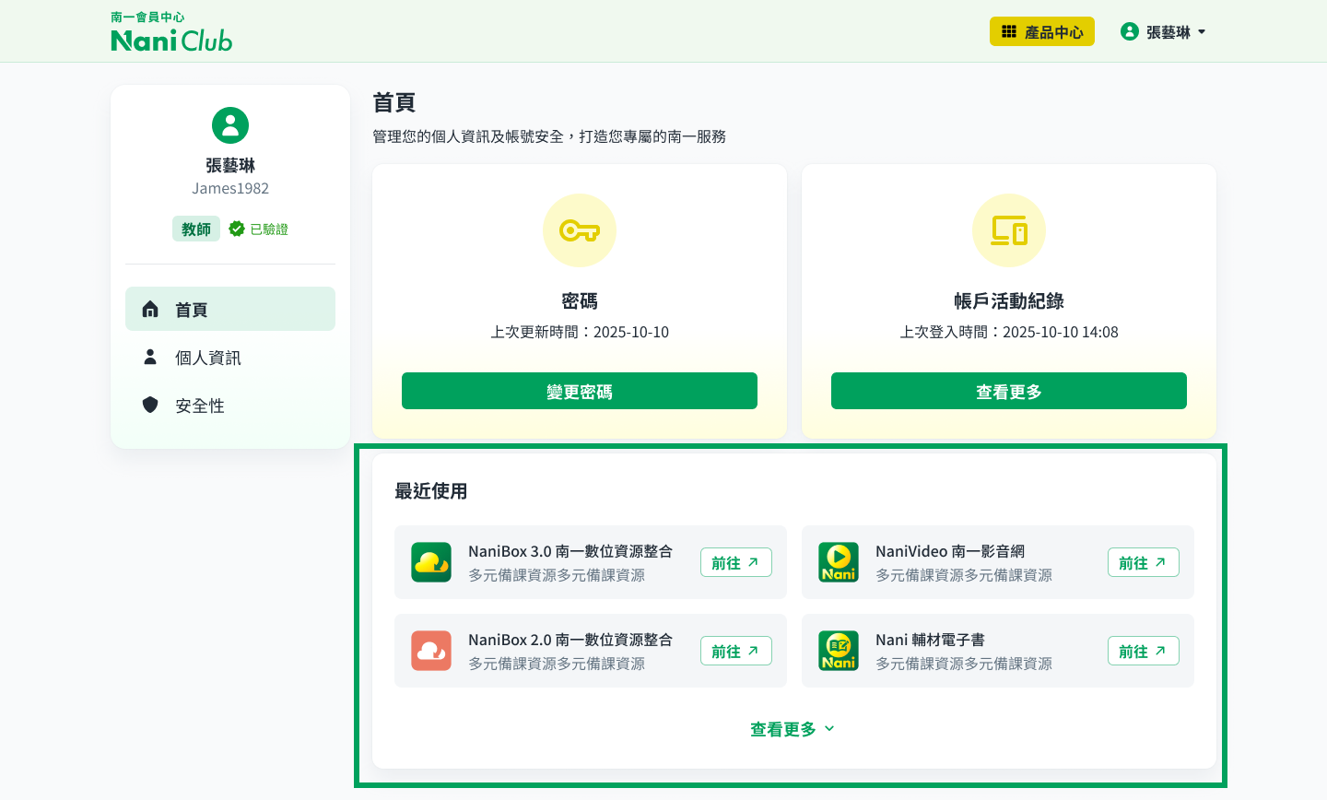The image size is (1327, 800).
Task: Click the NaniBox 2.0 南一數位資源整合 title
Action: [570, 640]
